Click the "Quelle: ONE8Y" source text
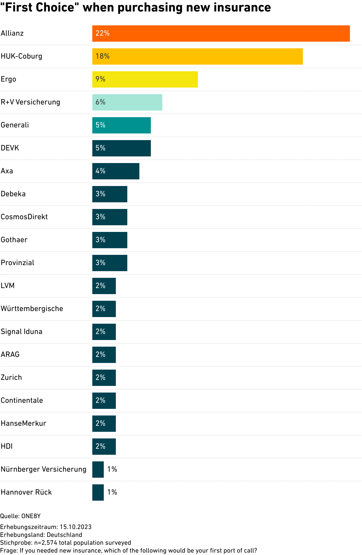The height and width of the screenshot is (555, 362). pos(21,516)
